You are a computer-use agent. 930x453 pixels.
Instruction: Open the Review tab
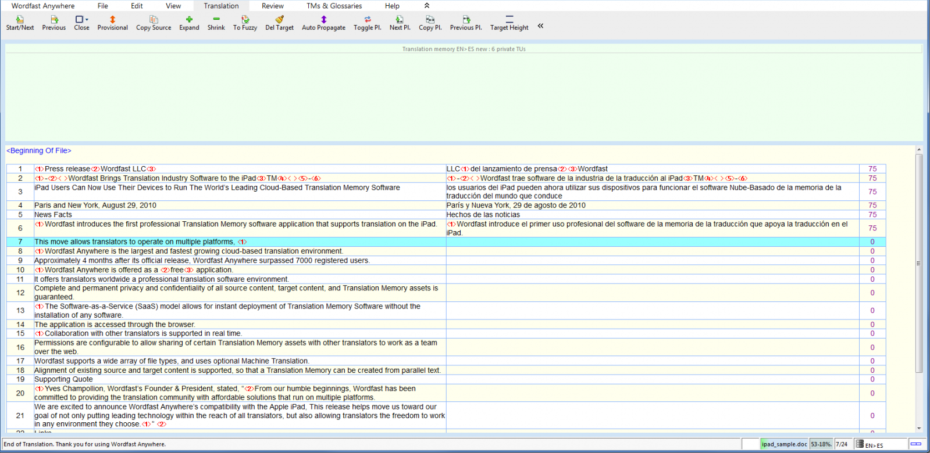(x=272, y=6)
